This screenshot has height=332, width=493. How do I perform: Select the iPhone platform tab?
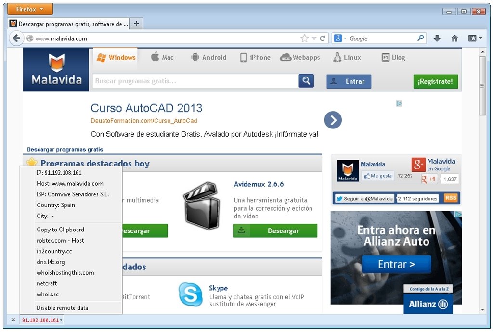click(x=255, y=57)
